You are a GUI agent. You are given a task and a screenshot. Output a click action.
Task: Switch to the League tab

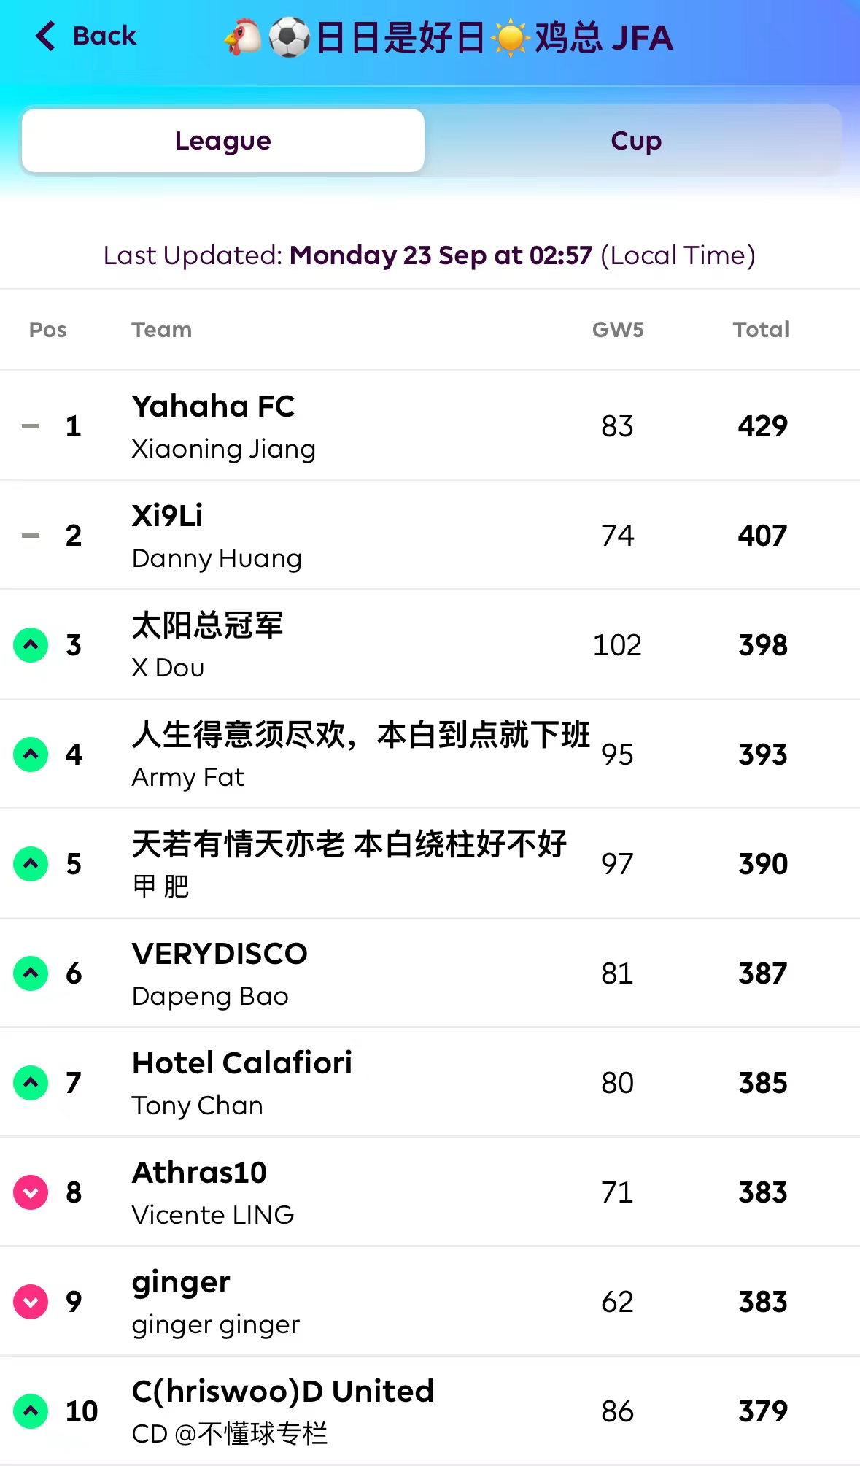point(223,141)
